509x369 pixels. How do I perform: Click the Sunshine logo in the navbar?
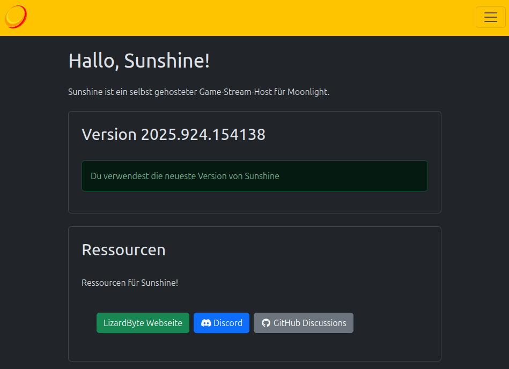[16, 17]
